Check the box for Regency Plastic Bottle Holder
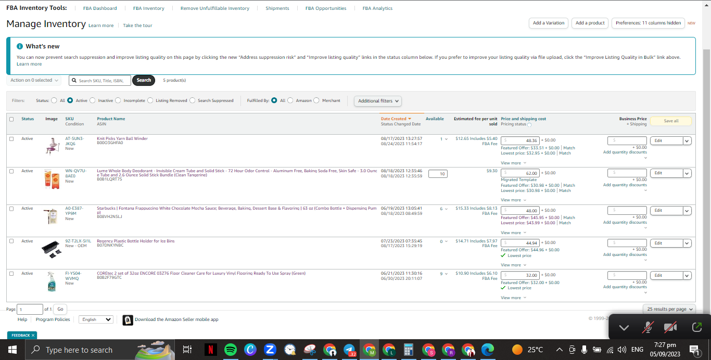The width and height of the screenshot is (711, 360). coord(11,241)
